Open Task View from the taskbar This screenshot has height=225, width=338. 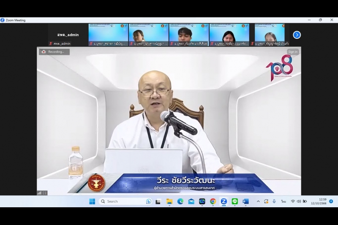(158, 201)
